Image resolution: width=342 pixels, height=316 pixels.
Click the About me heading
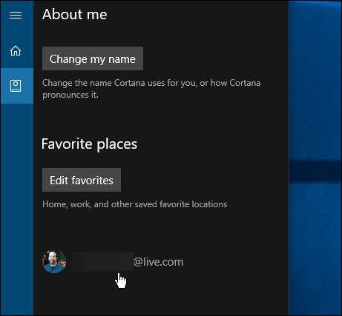coord(75,14)
